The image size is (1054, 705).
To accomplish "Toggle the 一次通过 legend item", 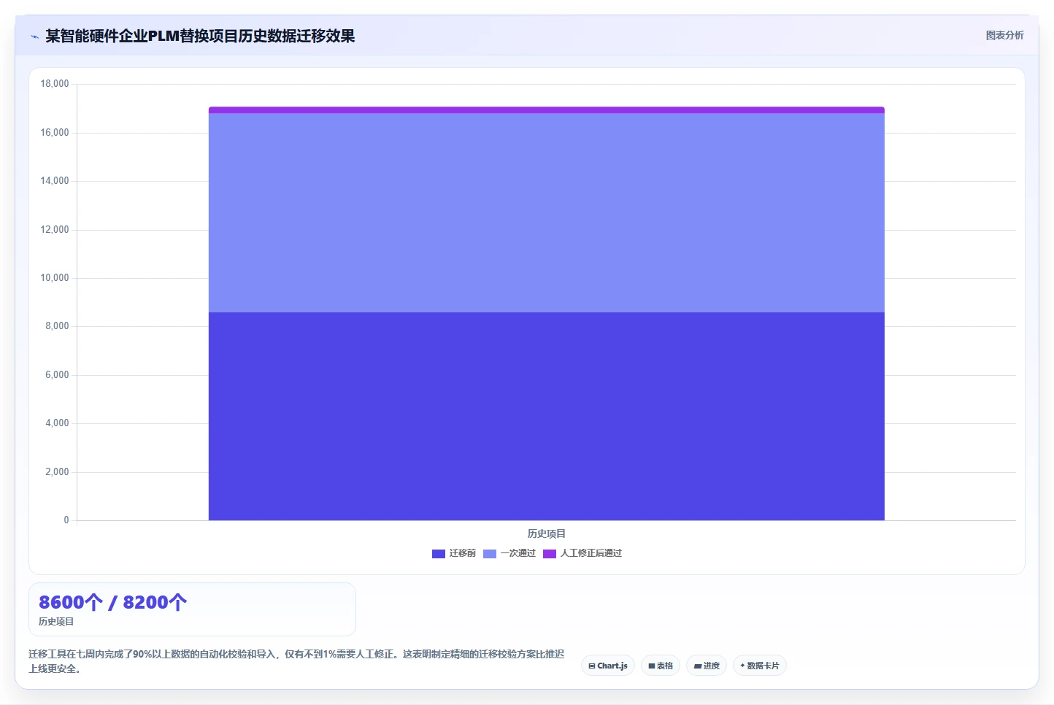I will [x=509, y=553].
